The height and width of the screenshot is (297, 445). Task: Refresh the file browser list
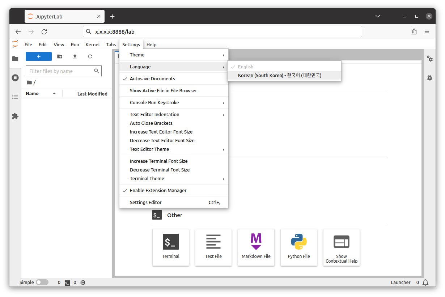90,56
